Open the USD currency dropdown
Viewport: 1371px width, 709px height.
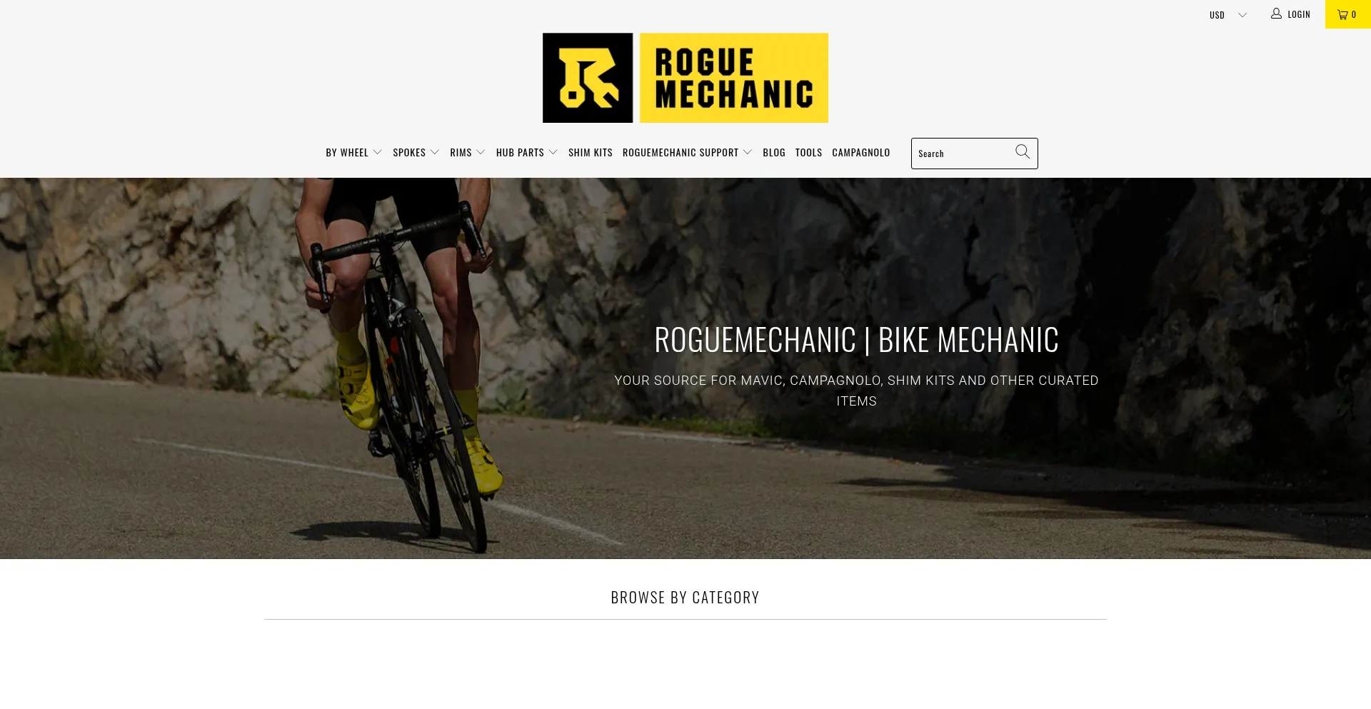pos(1228,15)
